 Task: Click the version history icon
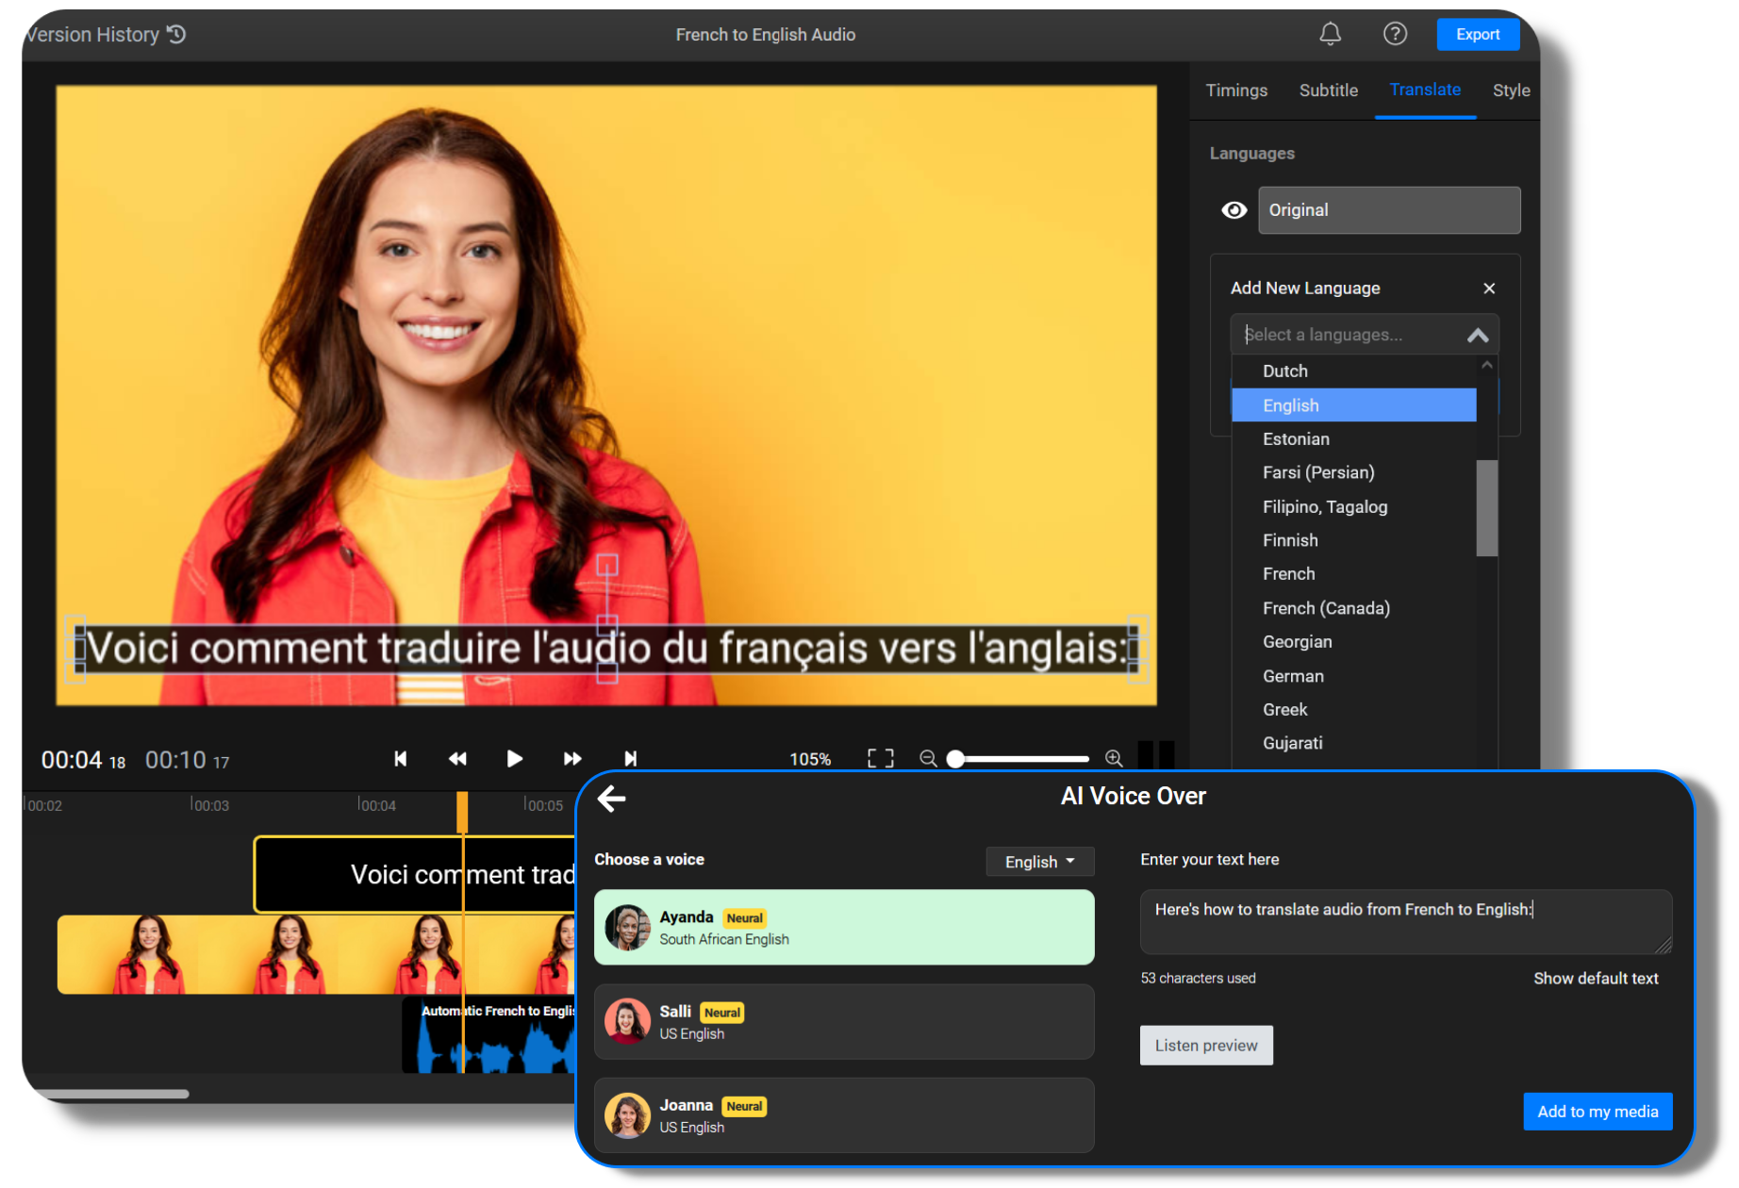(176, 34)
